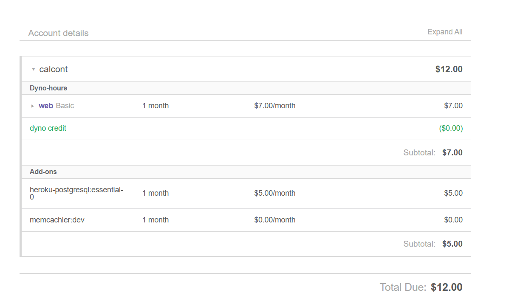
Task: Click the green ($0.00) credit amount
Action: [x=451, y=128]
